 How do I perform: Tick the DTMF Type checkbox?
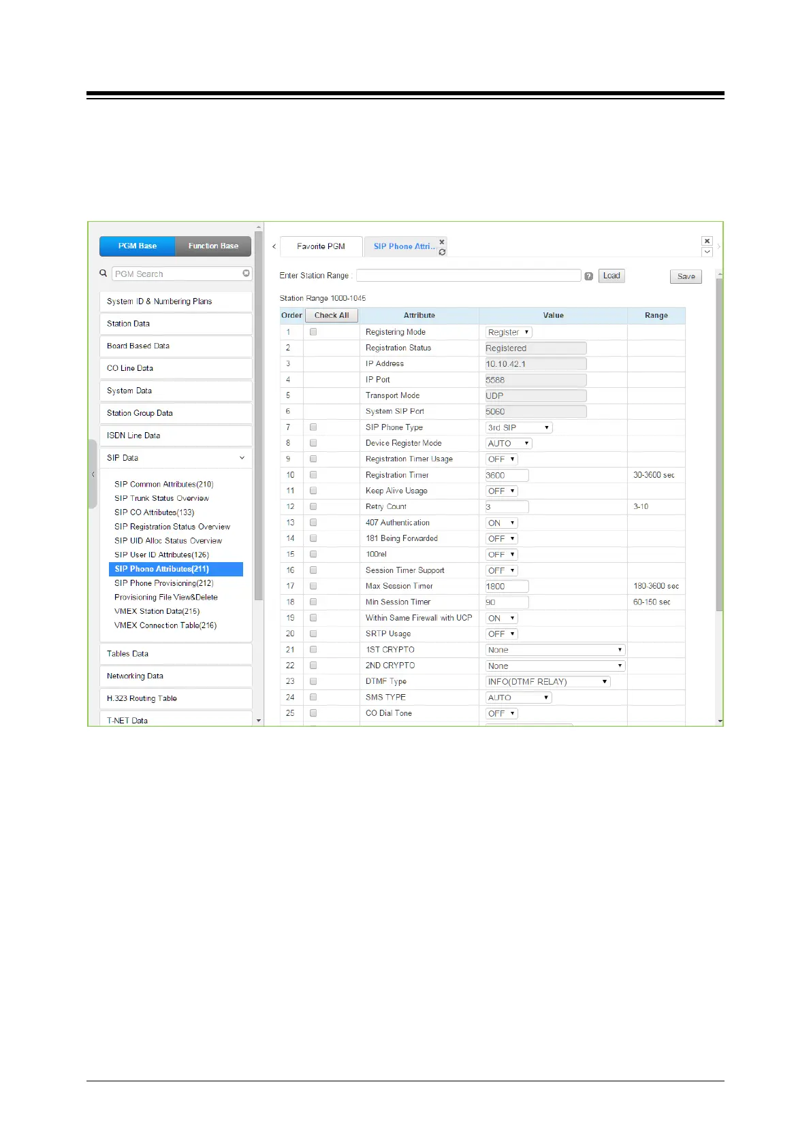[x=313, y=681]
